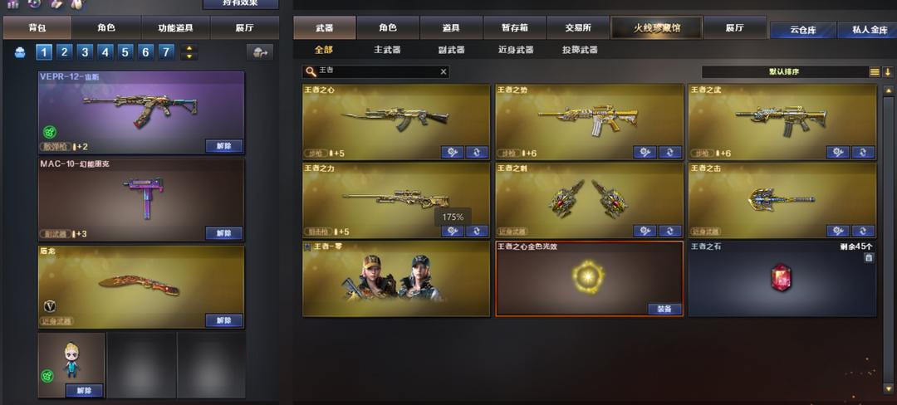This screenshot has width=897, height=405.
Task: Click 装备 on 王者之心金色光效
Action: 664,309
